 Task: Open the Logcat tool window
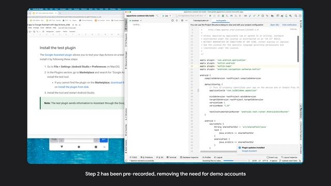pos(218,157)
